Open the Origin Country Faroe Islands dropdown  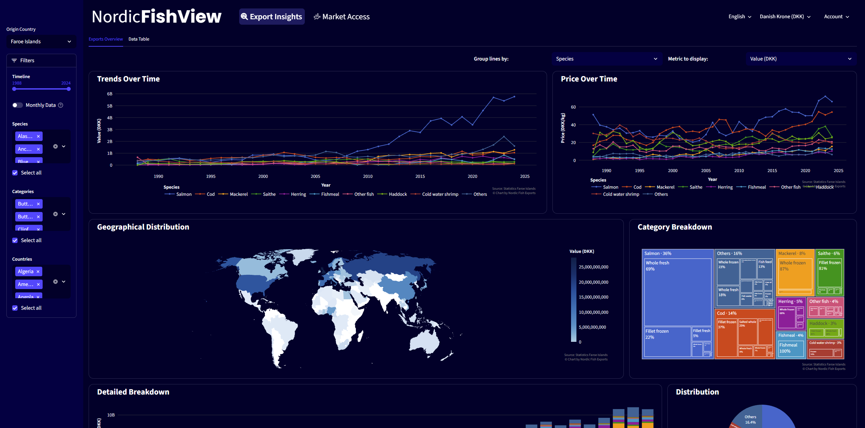41,42
